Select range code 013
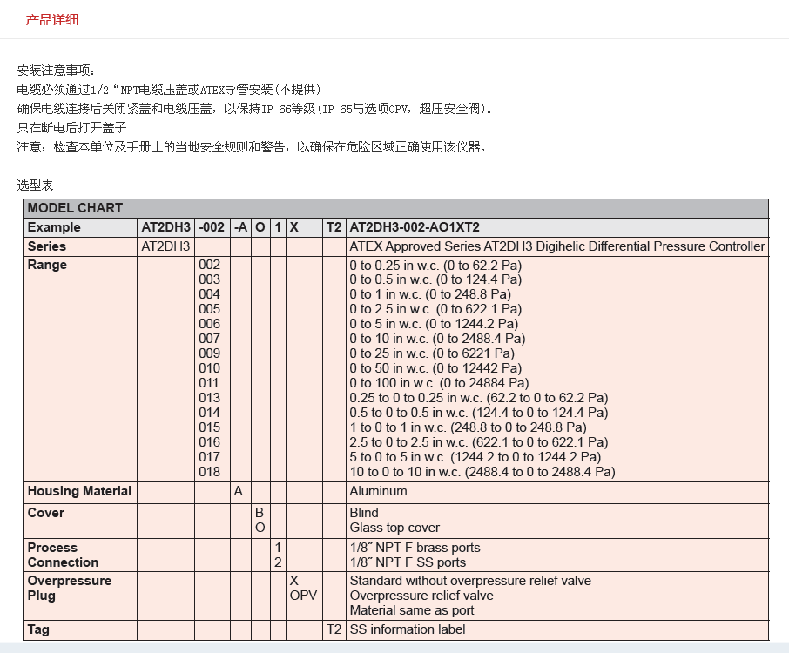The width and height of the screenshot is (789, 653). 209,397
